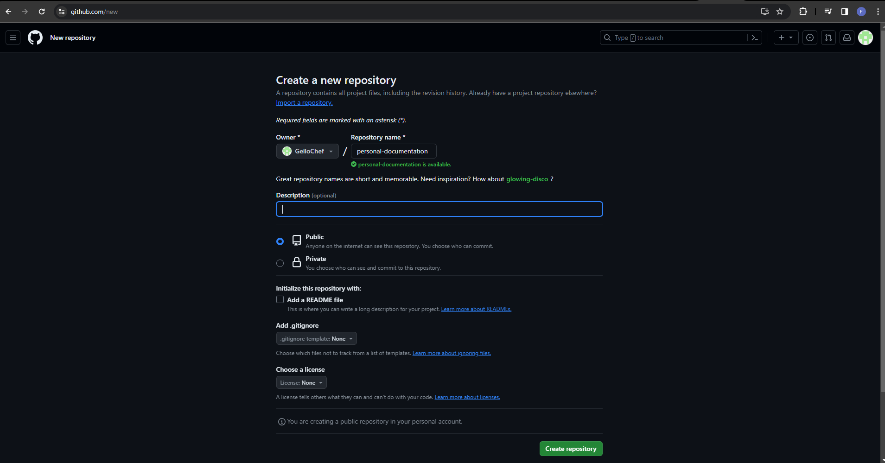Image resolution: width=885 pixels, height=463 pixels.
Task: Click the Create repository button
Action: point(571,448)
